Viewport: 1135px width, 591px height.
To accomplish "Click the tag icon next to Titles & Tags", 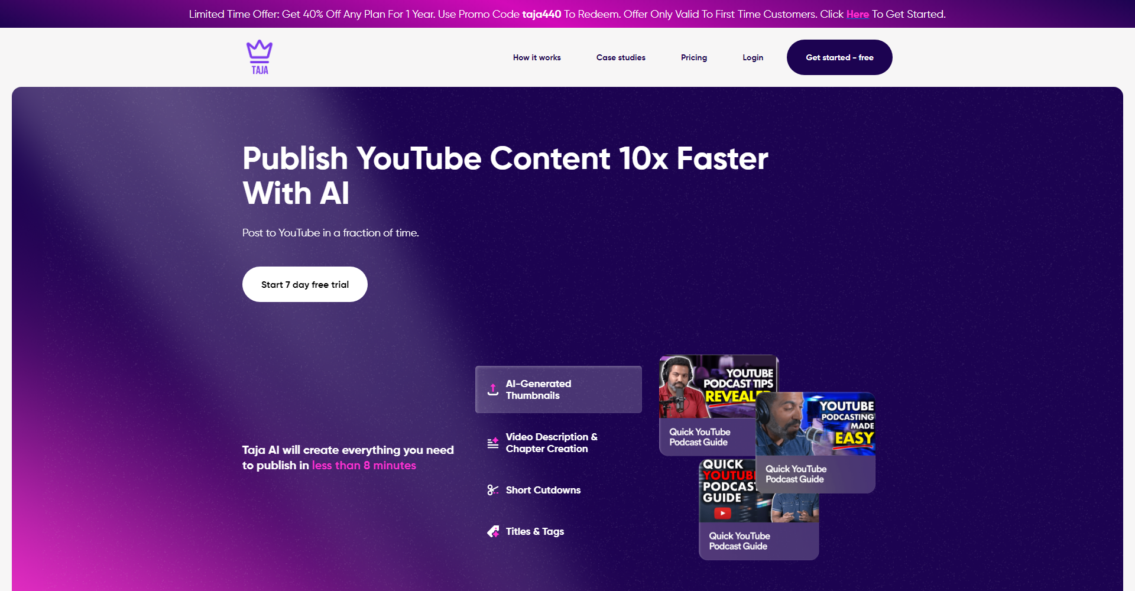I will pyautogui.click(x=492, y=531).
